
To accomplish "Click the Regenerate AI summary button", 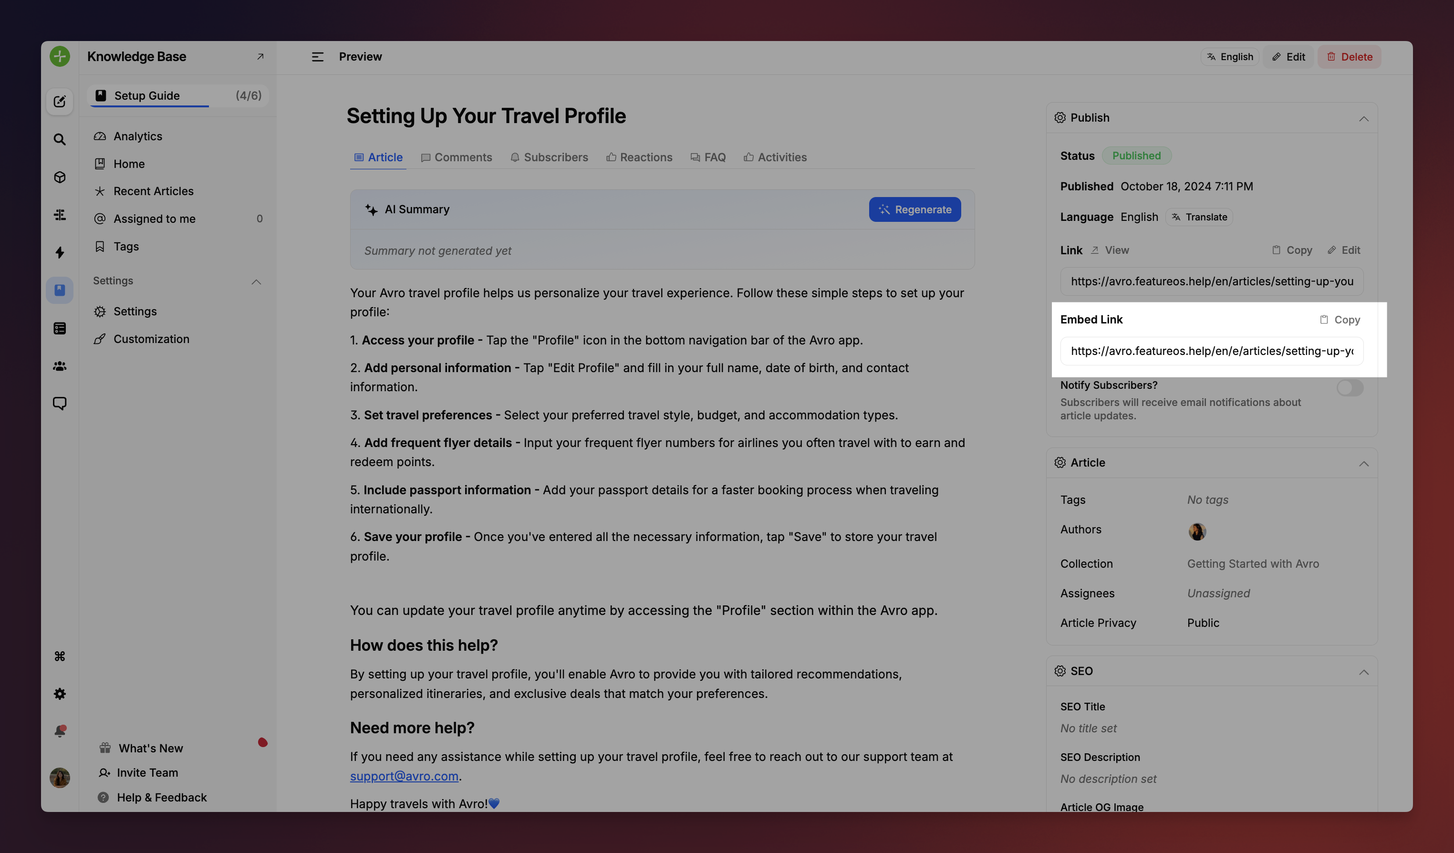I will click(x=914, y=209).
